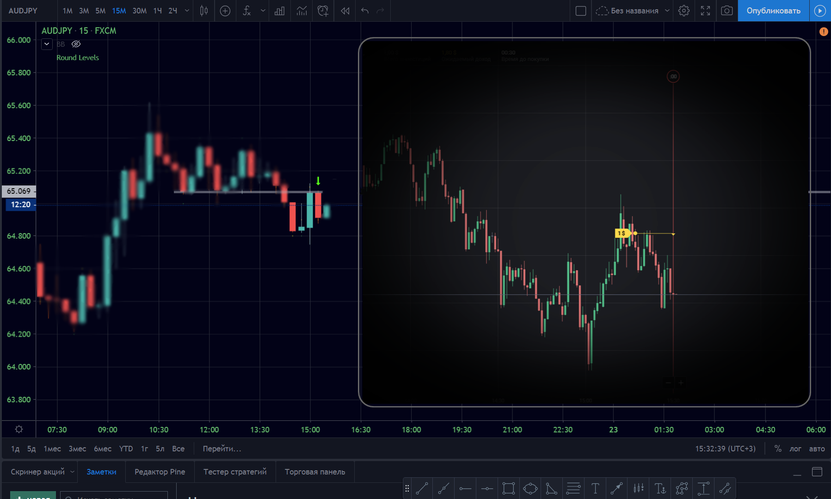Select the 30M timeframe
This screenshot has height=499, width=831.
(x=139, y=11)
